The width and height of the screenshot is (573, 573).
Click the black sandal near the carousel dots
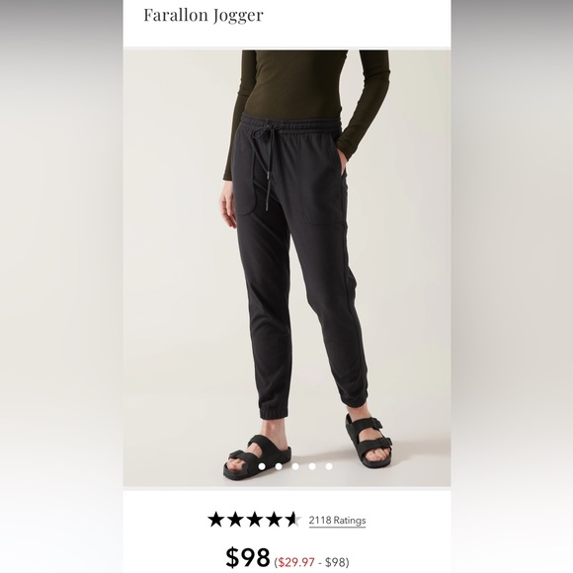[x=257, y=457]
